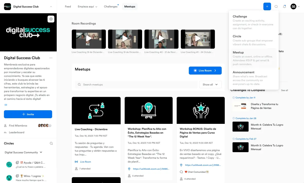Choose Challenge from the create menu
This screenshot has width=304, height=183.
tap(254, 22)
